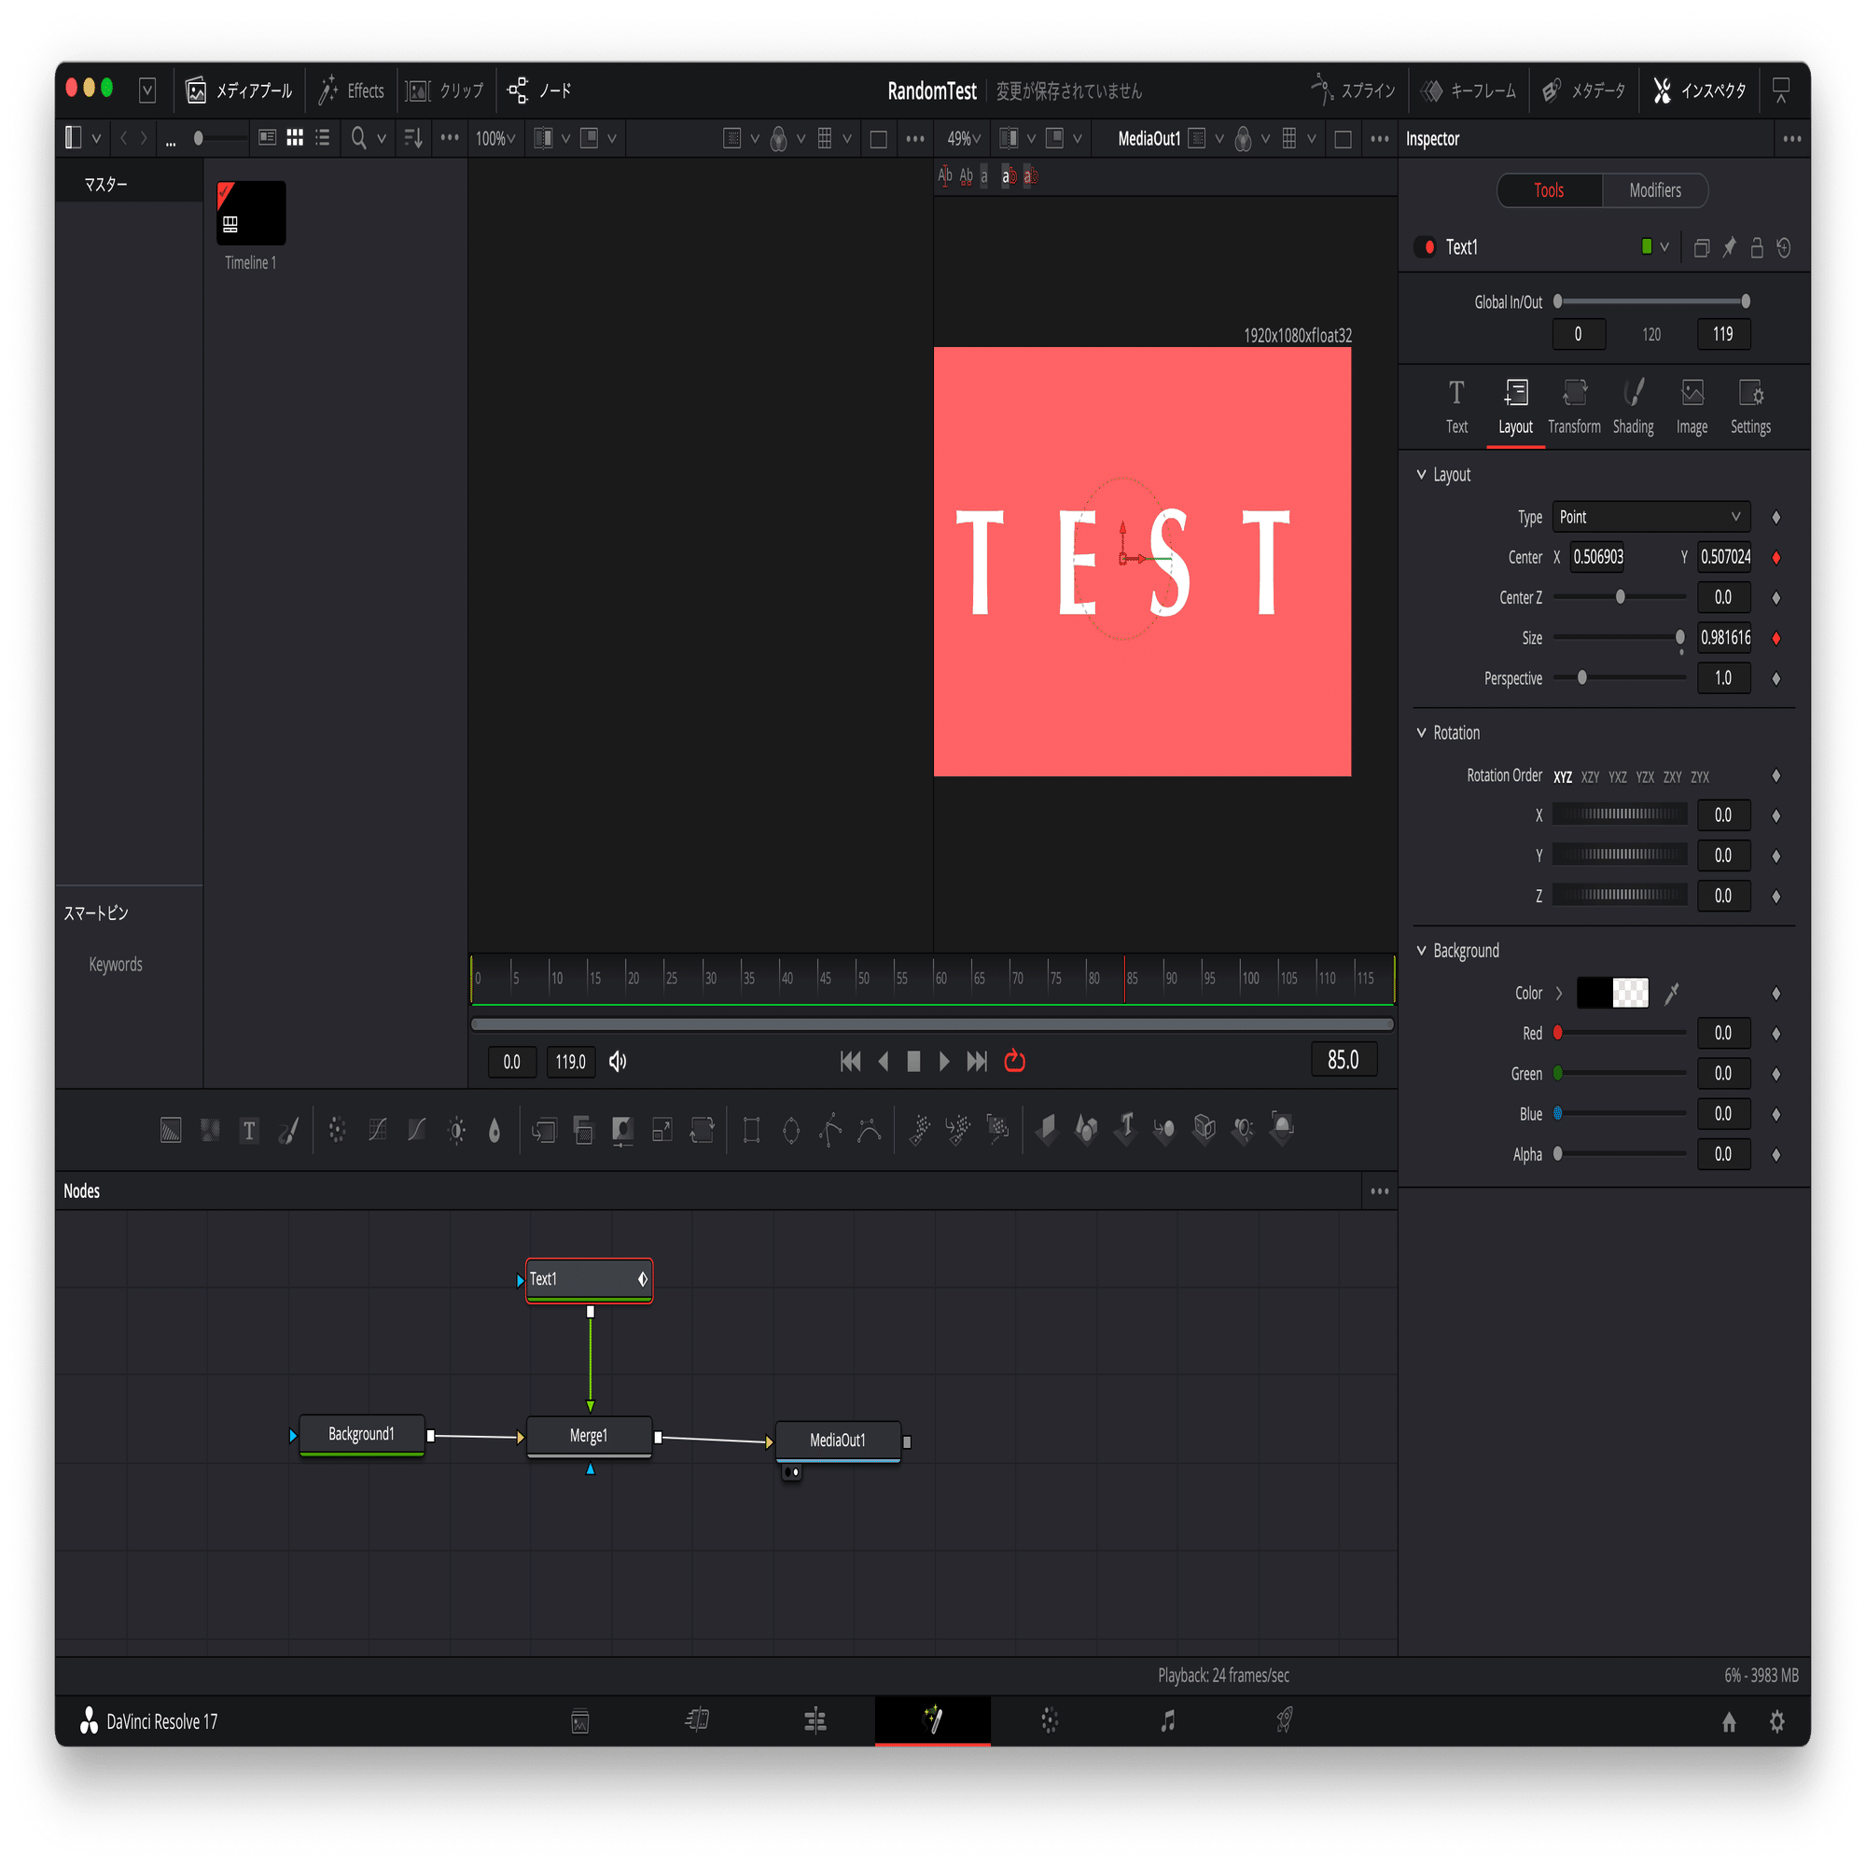Toggle a keyframe on the Perspective parameter
1866x1866 pixels.
click(x=1776, y=678)
